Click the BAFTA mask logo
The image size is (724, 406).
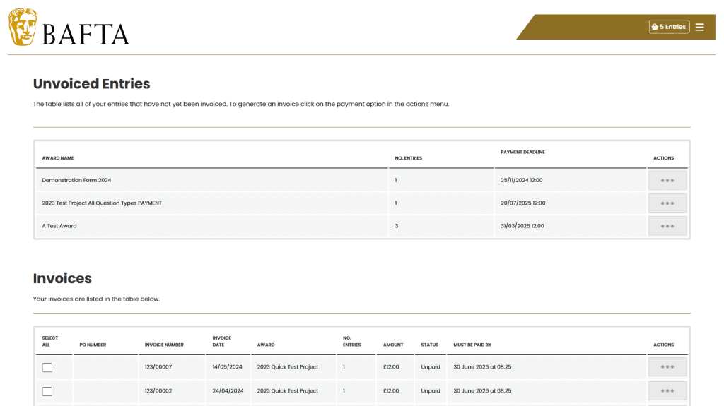[23, 28]
